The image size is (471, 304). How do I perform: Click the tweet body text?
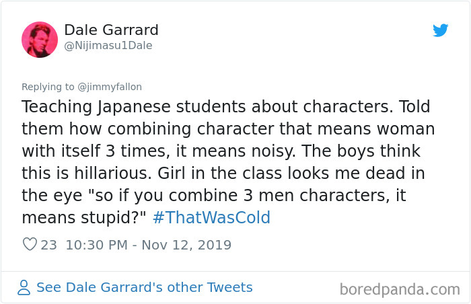pos(228,162)
